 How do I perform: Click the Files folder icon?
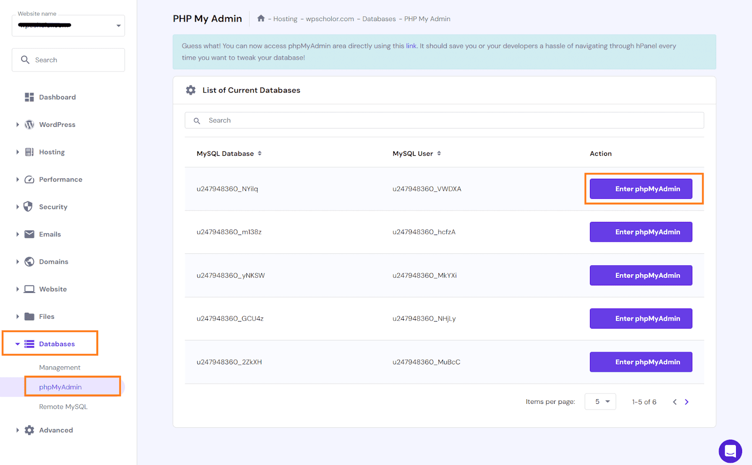(x=29, y=316)
